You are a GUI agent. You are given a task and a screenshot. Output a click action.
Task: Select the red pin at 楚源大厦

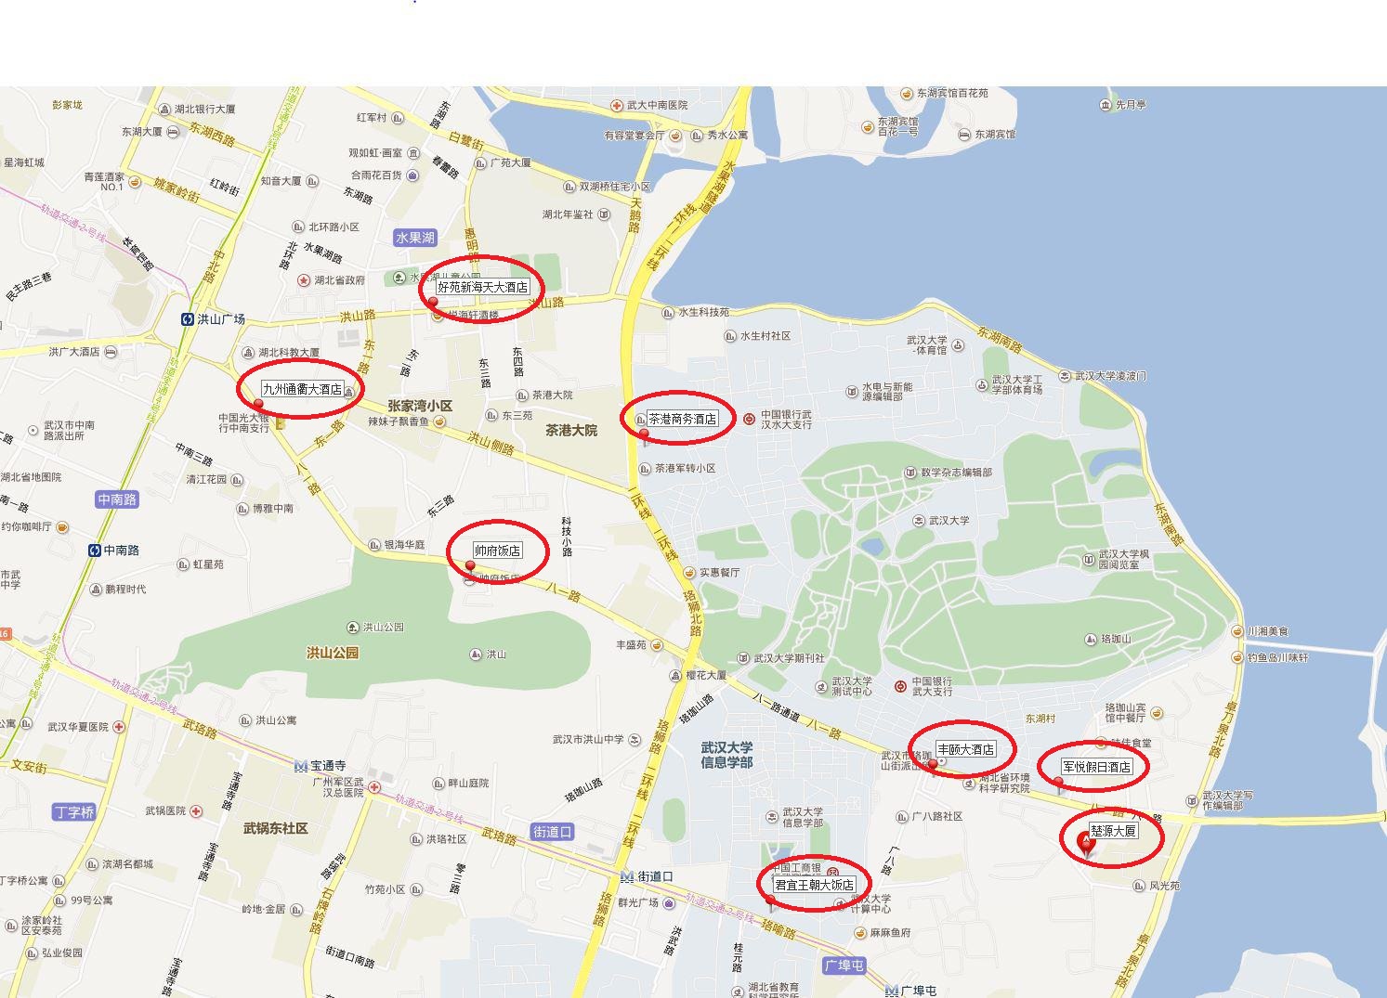point(1085,844)
